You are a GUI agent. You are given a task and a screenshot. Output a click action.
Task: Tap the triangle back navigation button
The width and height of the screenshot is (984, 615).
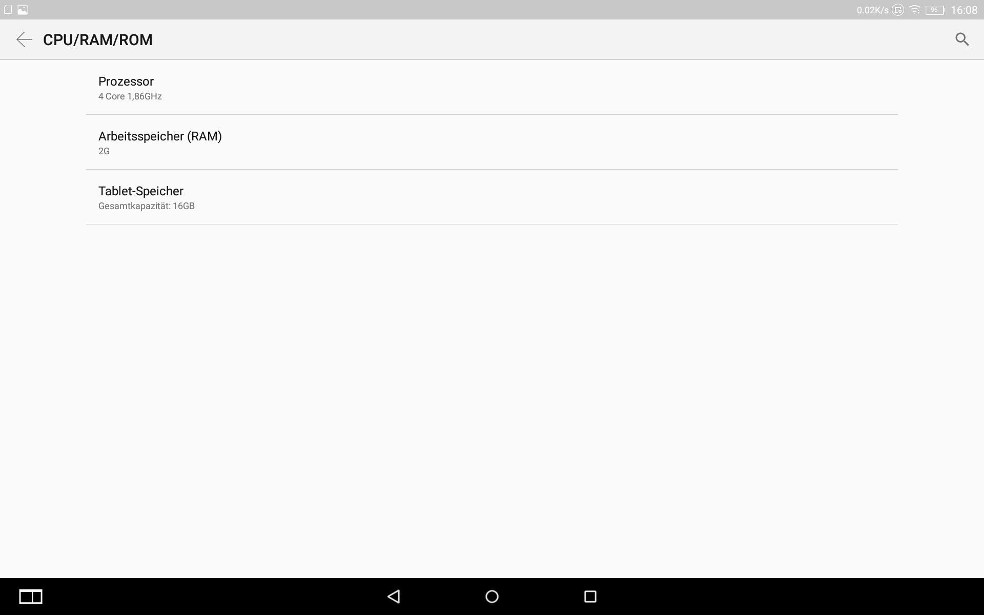pyautogui.click(x=394, y=597)
